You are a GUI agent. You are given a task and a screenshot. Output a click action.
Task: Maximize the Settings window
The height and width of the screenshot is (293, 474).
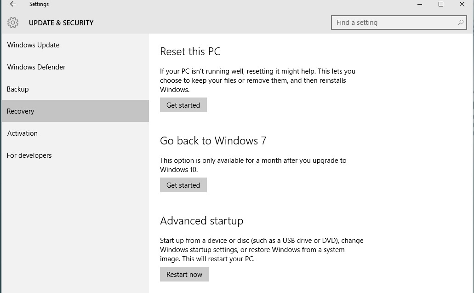point(441,4)
